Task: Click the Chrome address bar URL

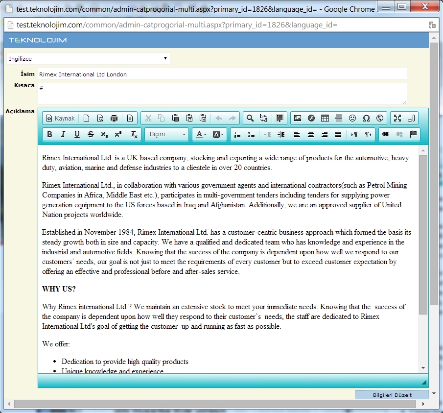Action: (x=177, y=25)
